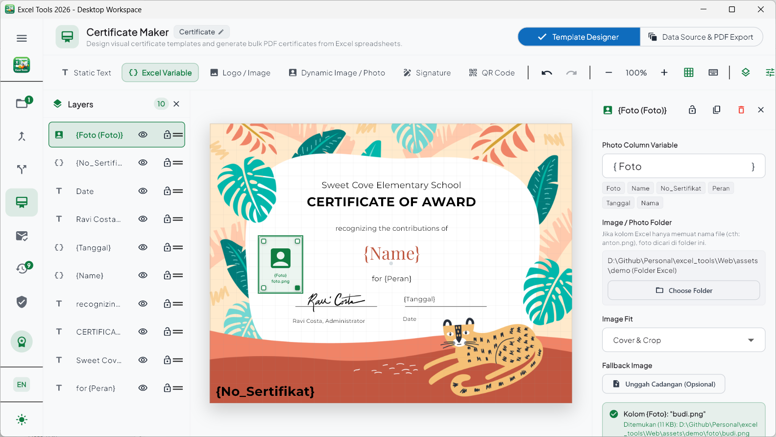Viewport: 776px width, 437px height.
Task: Delete the {Foto (Foto)} element
Action: point(741,110)
